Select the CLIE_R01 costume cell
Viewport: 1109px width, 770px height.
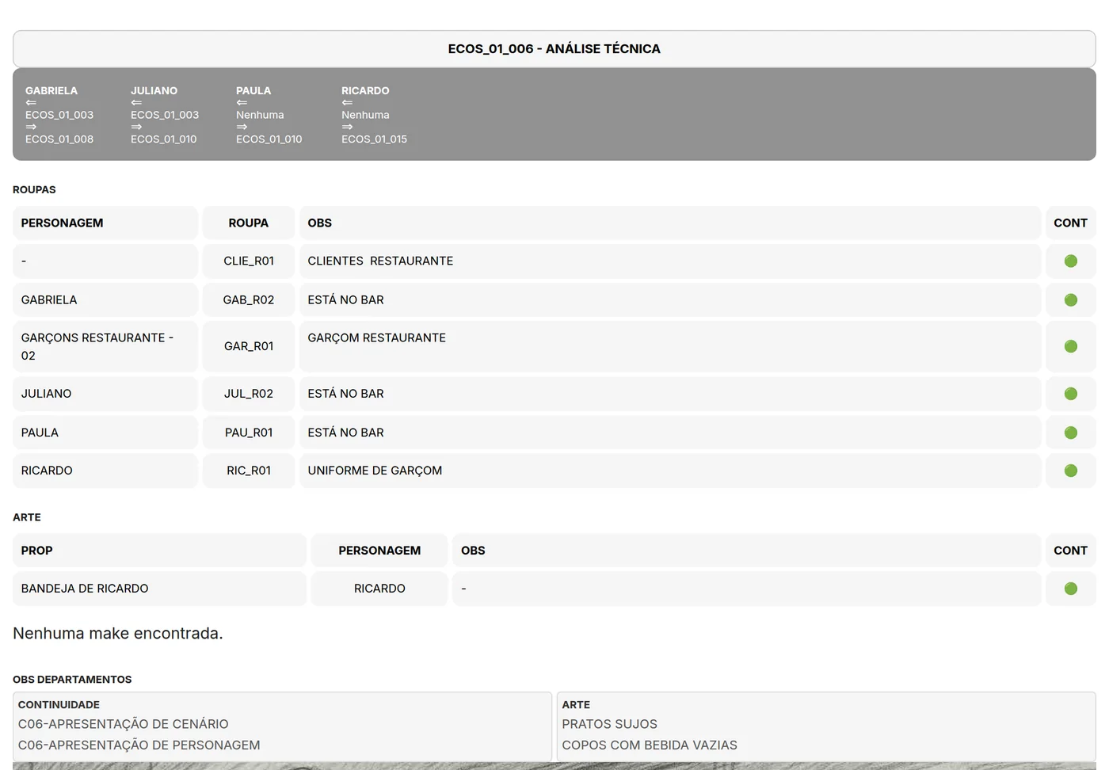[249, 261]
